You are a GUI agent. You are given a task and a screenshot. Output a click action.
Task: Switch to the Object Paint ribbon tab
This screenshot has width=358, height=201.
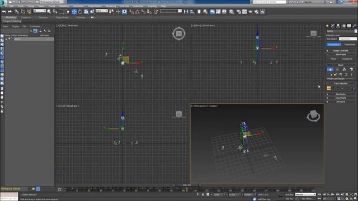62,17
